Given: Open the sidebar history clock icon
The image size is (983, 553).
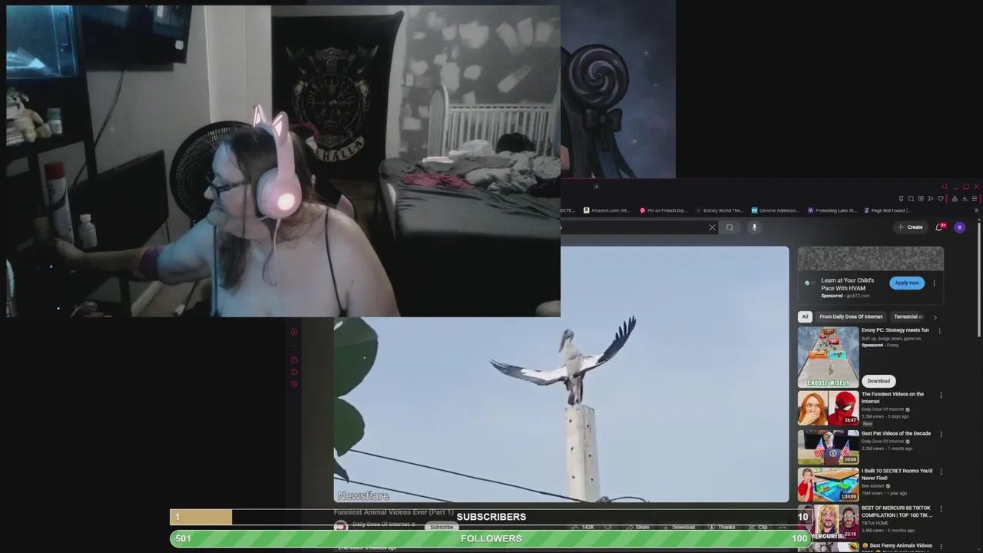Looking at the screenshot, I should tap(293, 360).
